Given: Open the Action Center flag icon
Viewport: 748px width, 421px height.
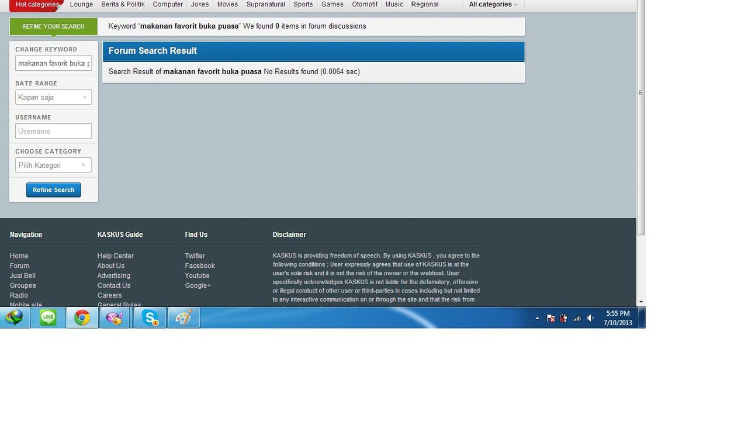Looking at the screenshot, I should click(550, 318).
